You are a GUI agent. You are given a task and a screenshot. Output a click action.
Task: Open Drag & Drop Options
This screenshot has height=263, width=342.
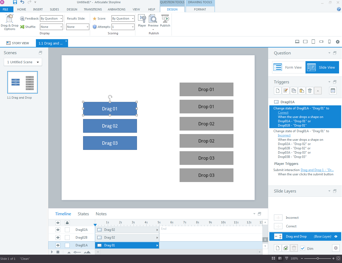tap(10, 23)
